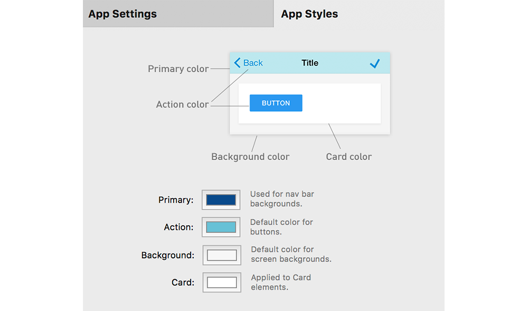Click the Action color annotation label
The height and width of the screenshot is (311, 528).
(x=182, y=104)
